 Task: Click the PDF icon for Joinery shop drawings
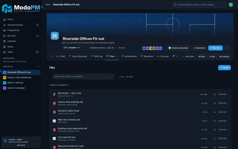pyautogui.click(x=54, y=103)
